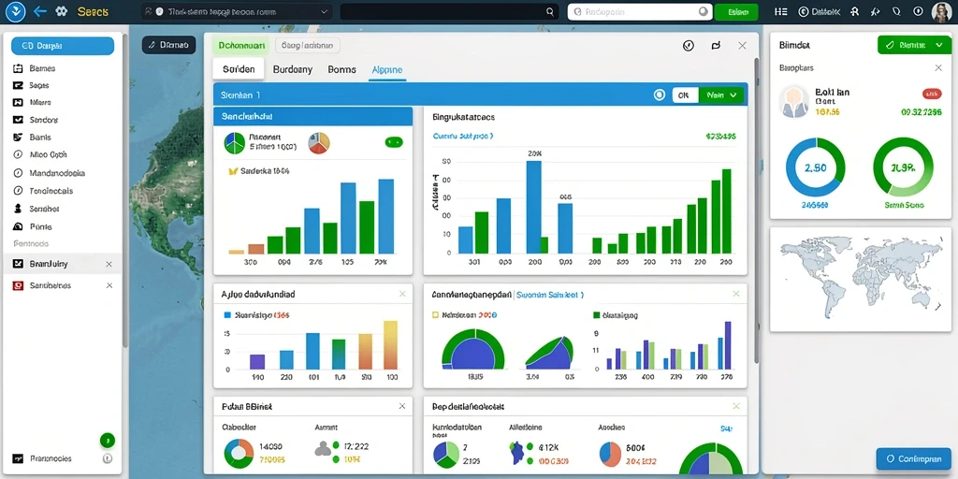Click the blue Contimpran button

913,458
